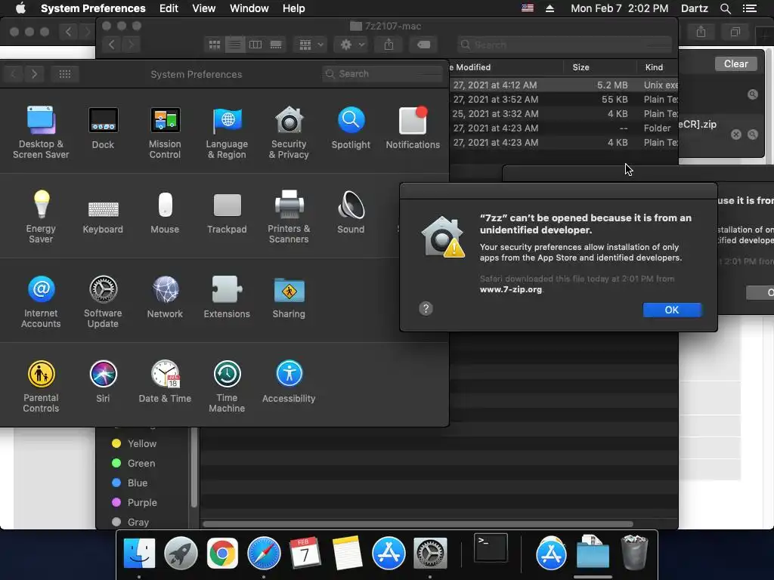
Task: Open Dock preferences pane
Action: (103, 128)
